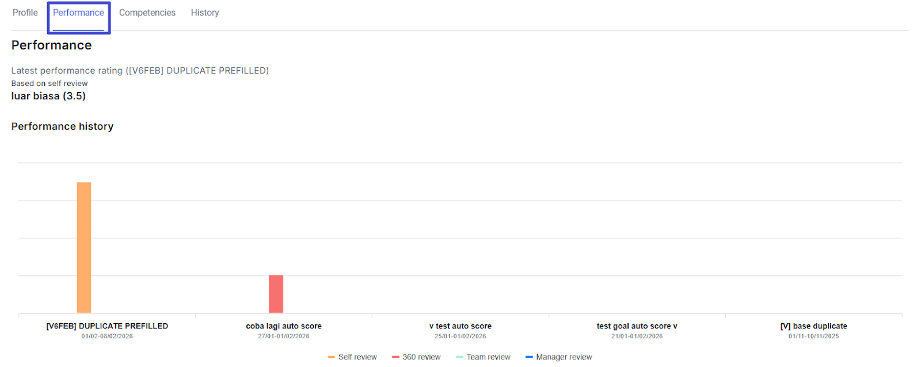The image size is (921, 367).
Task: Click the v test auto score label
Action: (x=461, y=326)
